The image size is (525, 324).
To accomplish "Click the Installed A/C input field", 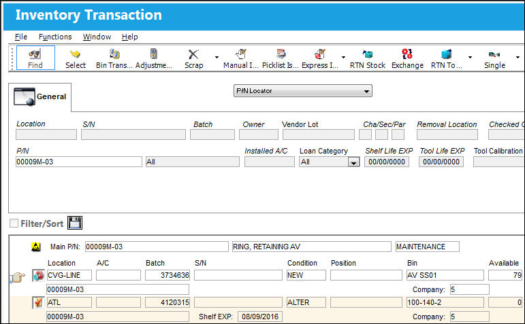I will click(270, 162).
